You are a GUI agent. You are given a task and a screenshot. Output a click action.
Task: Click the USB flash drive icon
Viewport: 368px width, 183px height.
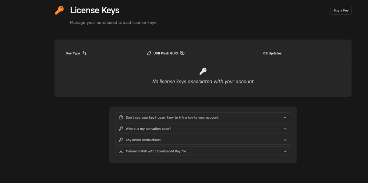click(149, 53)
